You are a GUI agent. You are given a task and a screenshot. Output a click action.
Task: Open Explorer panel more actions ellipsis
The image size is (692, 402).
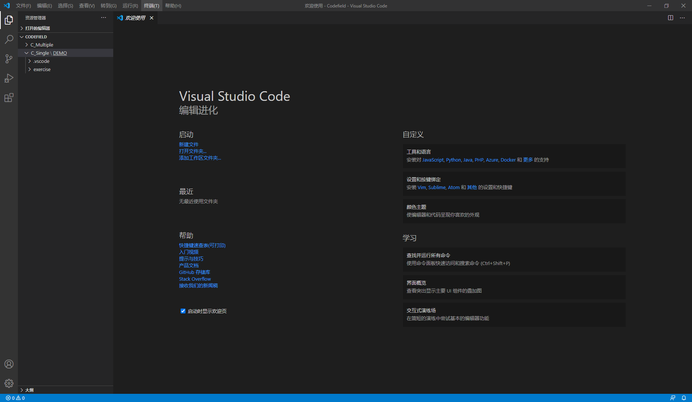104,17
